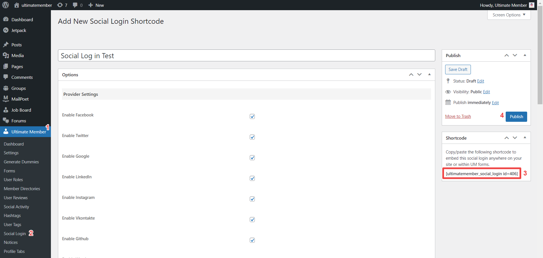Uncheck Enable Google checkbox
Screen dimensions: 543x258
pyautogui.click(x=252, y=158)
